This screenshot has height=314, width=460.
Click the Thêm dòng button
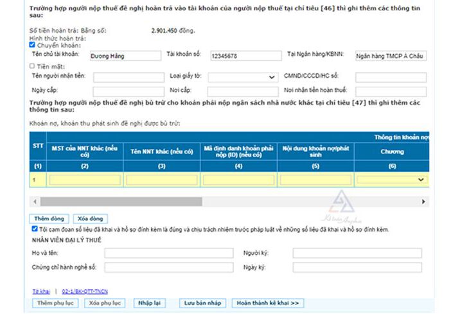50,218
